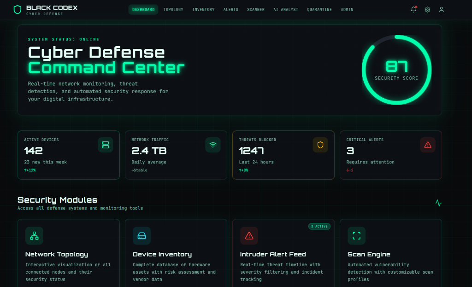
Task: Click the 'System Status: Online' label
Action: tap(64, 40)
